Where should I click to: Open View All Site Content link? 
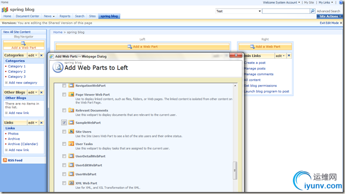[17, 32]
